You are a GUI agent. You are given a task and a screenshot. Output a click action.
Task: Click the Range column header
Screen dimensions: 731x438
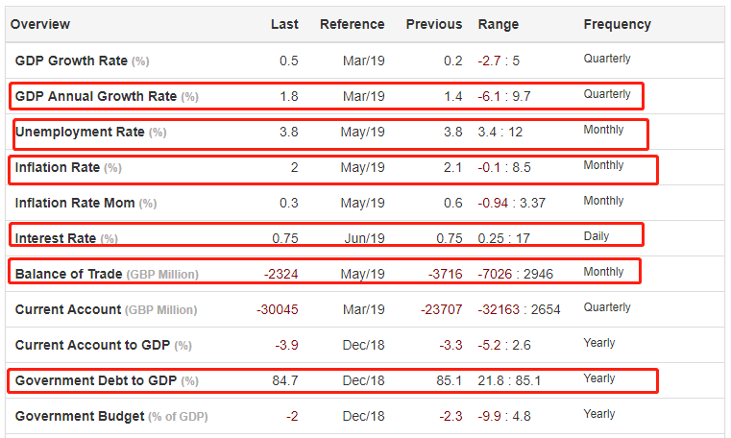[498, 24]
